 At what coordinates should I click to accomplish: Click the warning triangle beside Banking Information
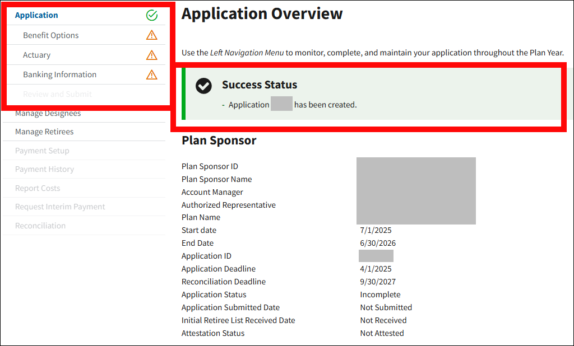click(151, 74)
